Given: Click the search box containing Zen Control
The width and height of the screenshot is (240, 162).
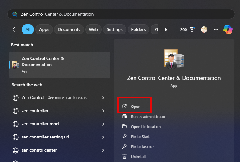Looking at the screenshot, I should [121, 14].
